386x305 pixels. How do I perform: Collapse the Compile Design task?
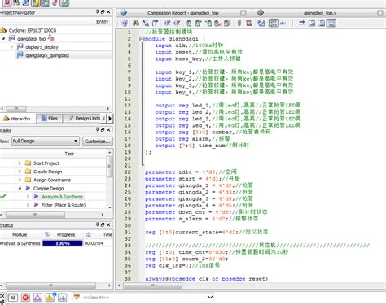(20, 188)
